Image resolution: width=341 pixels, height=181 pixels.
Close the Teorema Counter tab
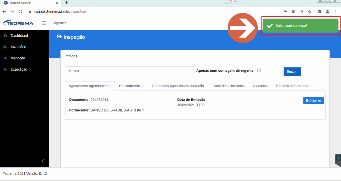tap(57, 3)
